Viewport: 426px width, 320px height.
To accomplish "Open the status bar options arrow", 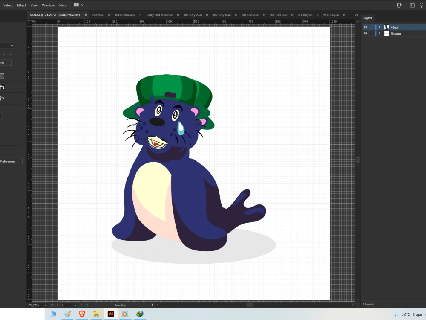I will (152, 305).
